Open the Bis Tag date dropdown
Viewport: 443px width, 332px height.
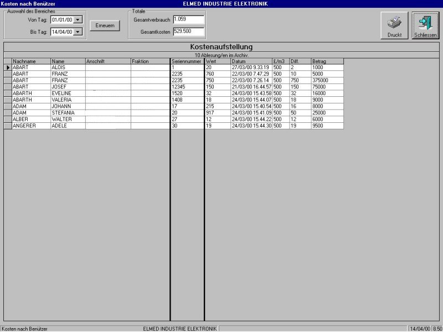tap(78, 32)
